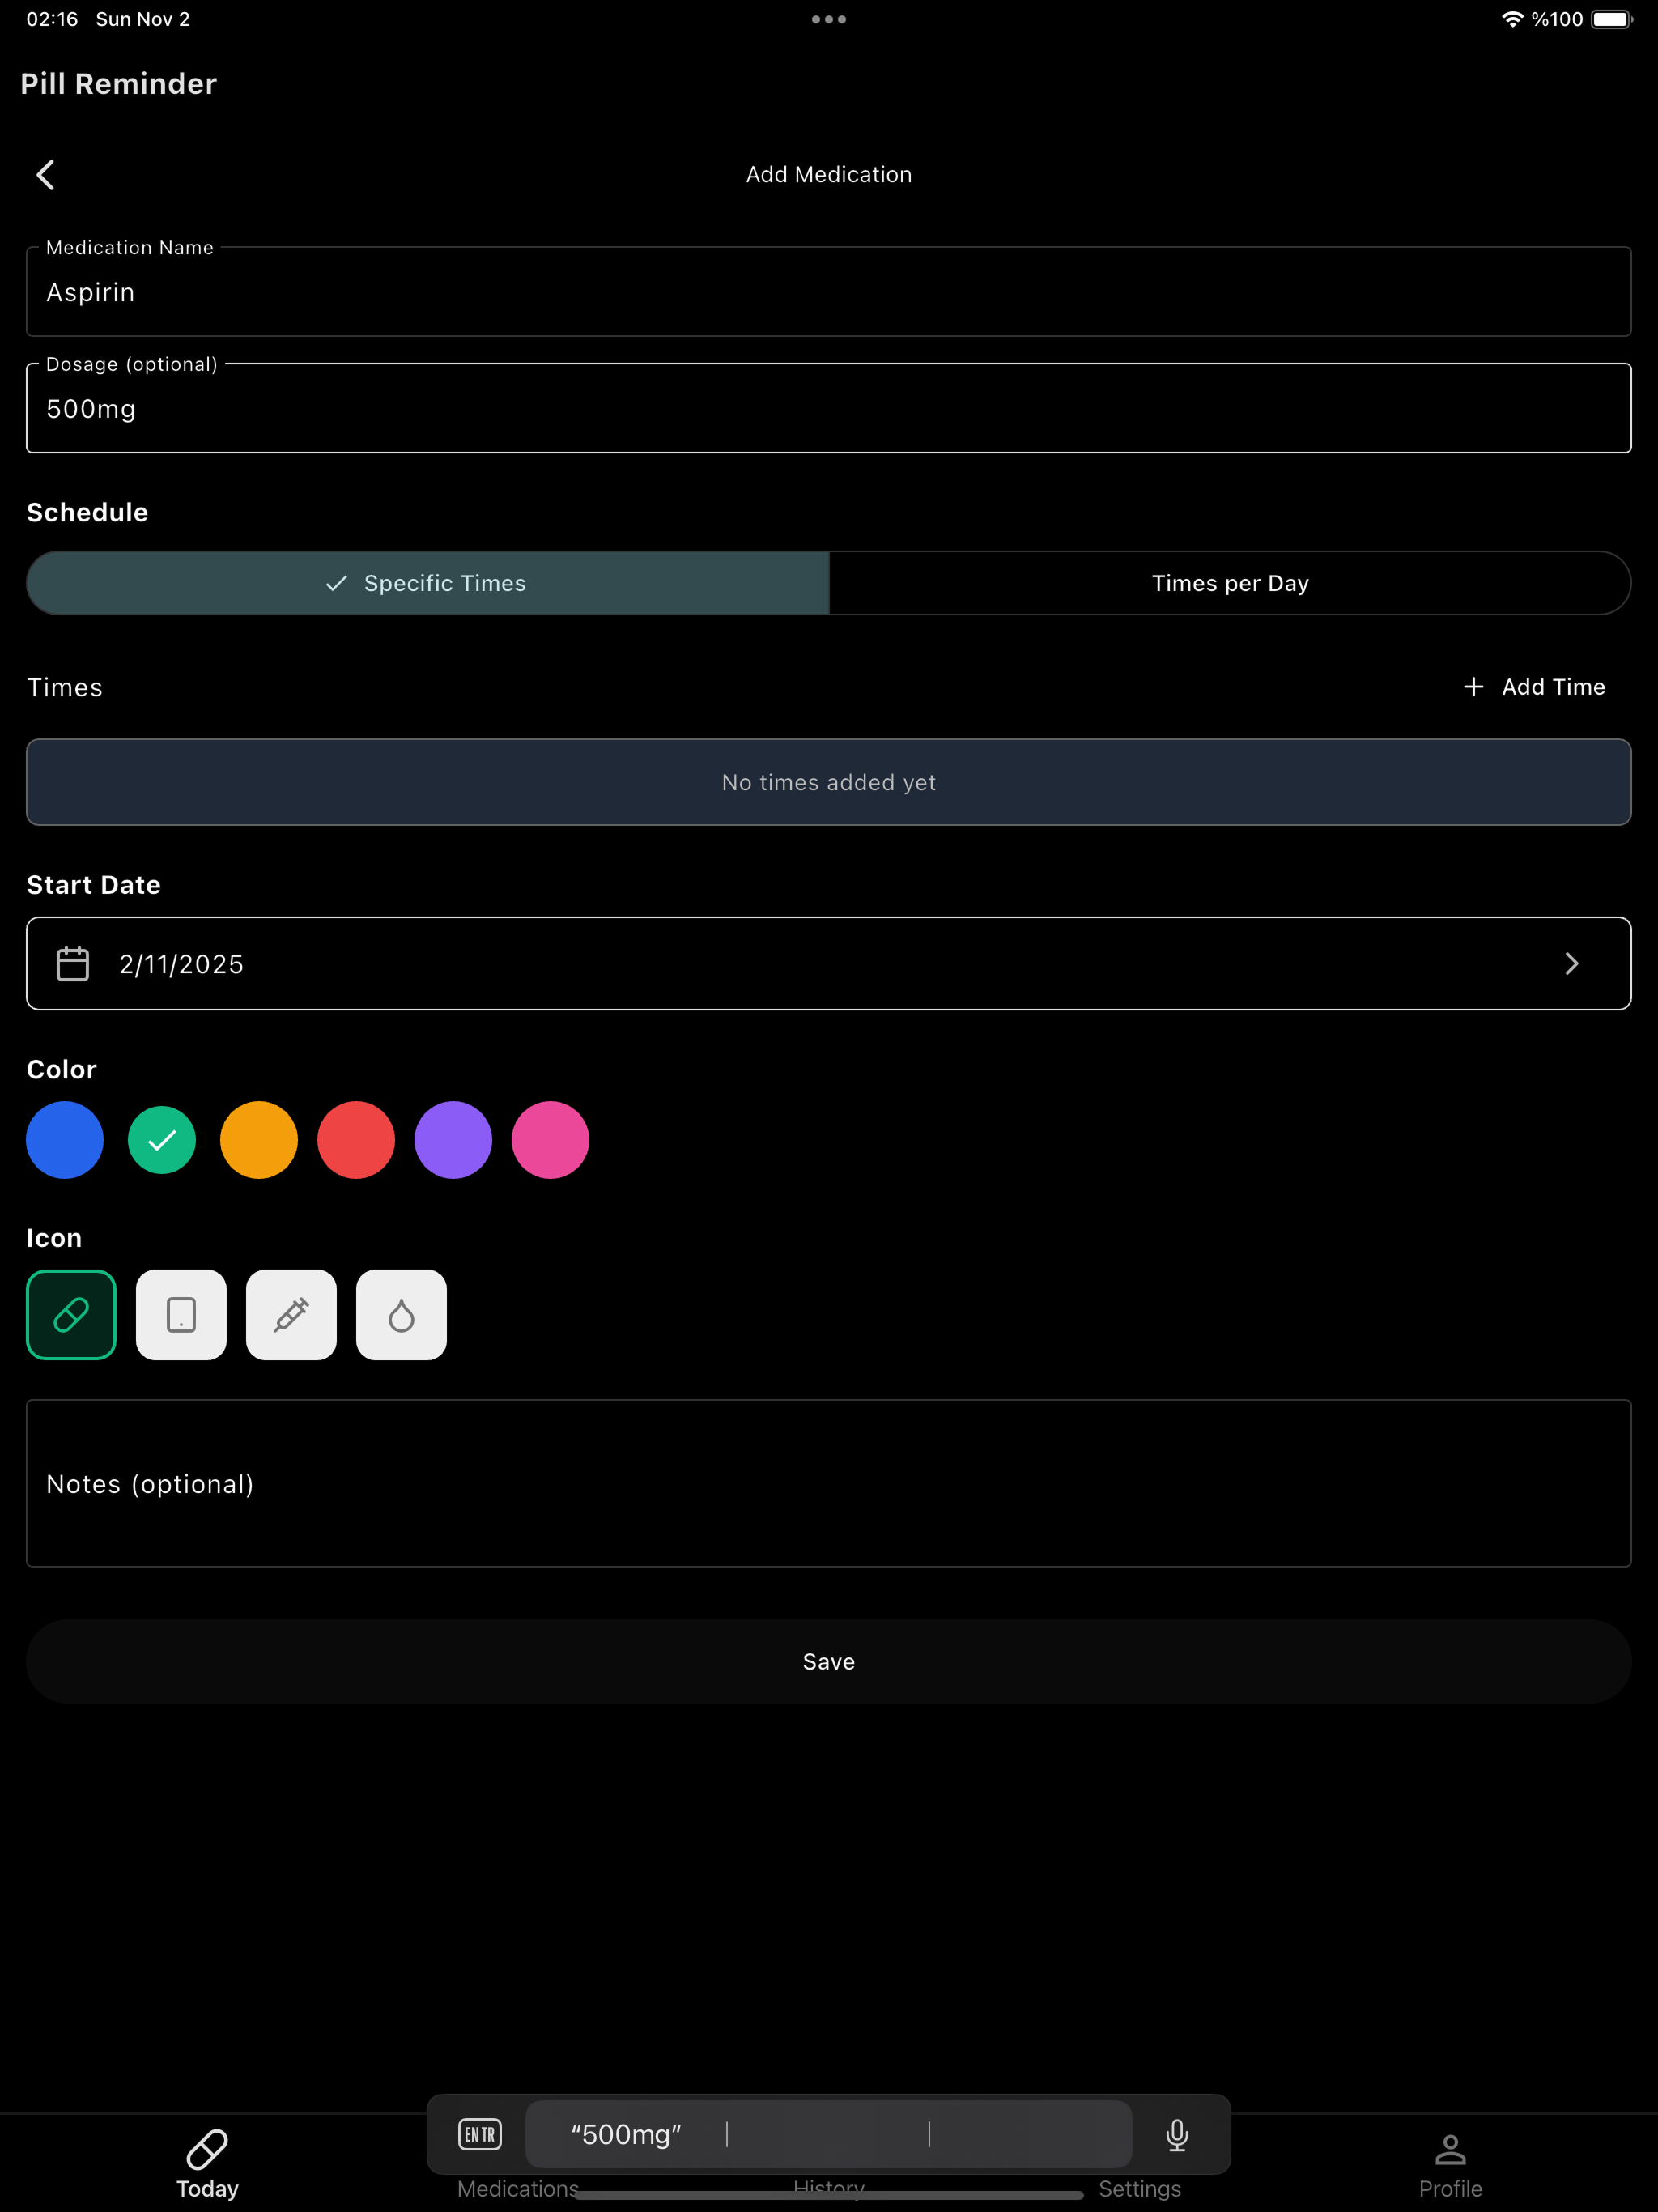1658x2212 pixels.
Task: Open the Today tab pill icon
Action: tap(207, 2148)
